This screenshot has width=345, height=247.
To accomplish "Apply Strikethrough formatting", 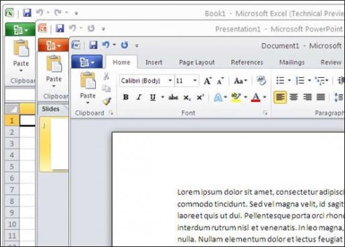I will click(174, 97).
